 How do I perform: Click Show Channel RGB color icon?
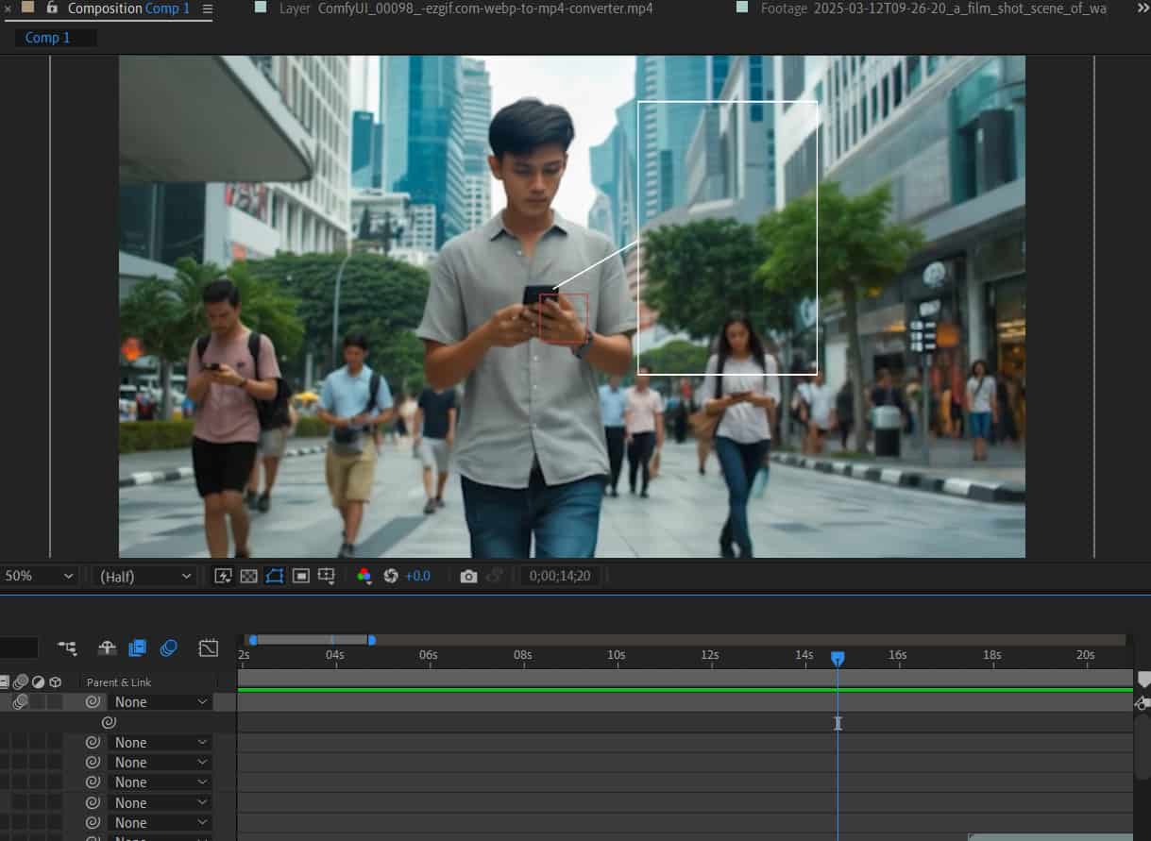(x=364, y=576)
